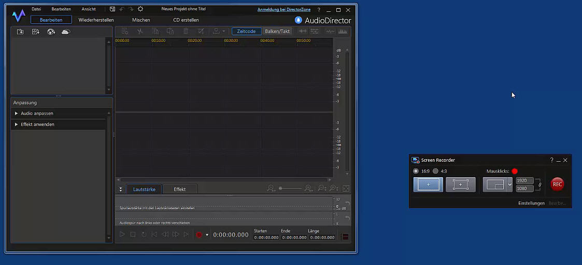The width and height of the screenshot is (582, 265).
Task: Click the media batch import icon beside the folder
Action: (36, 32)
